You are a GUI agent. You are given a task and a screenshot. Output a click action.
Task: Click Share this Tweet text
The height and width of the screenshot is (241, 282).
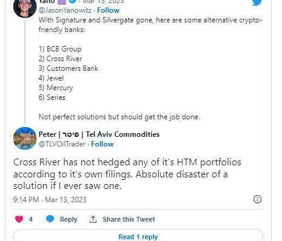point(129,219)
